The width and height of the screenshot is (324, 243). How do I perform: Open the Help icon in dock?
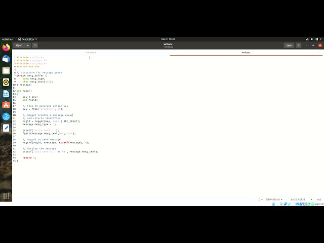point(6,116)
